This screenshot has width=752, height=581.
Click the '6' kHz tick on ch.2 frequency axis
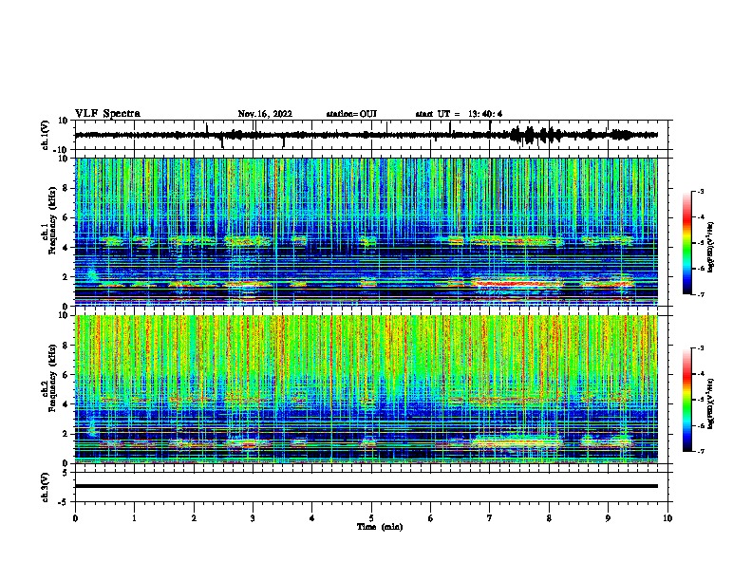[66, 375]
